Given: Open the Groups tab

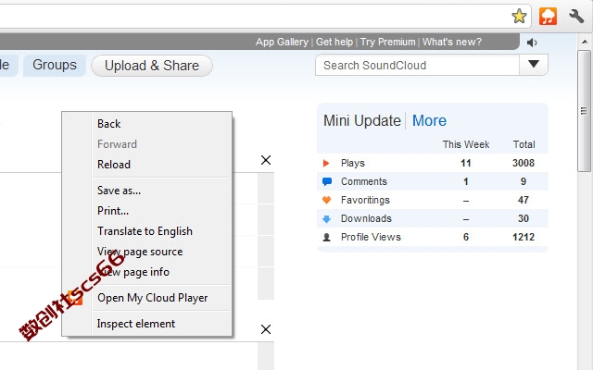Looking at the screenshot, I should click(55, 65).
